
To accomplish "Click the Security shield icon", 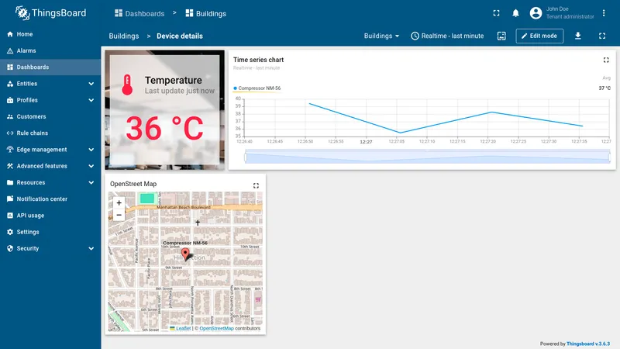I will point(10,248).
